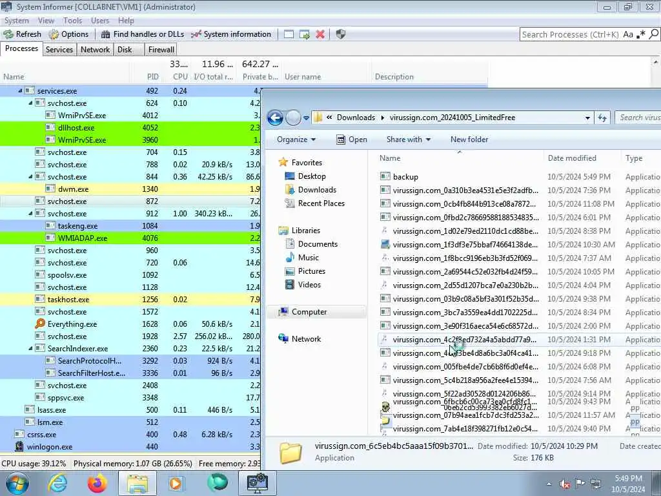This screenshot has width=661, height=496.
Task: Toggle regex search option (.*)
Action: 641,35
